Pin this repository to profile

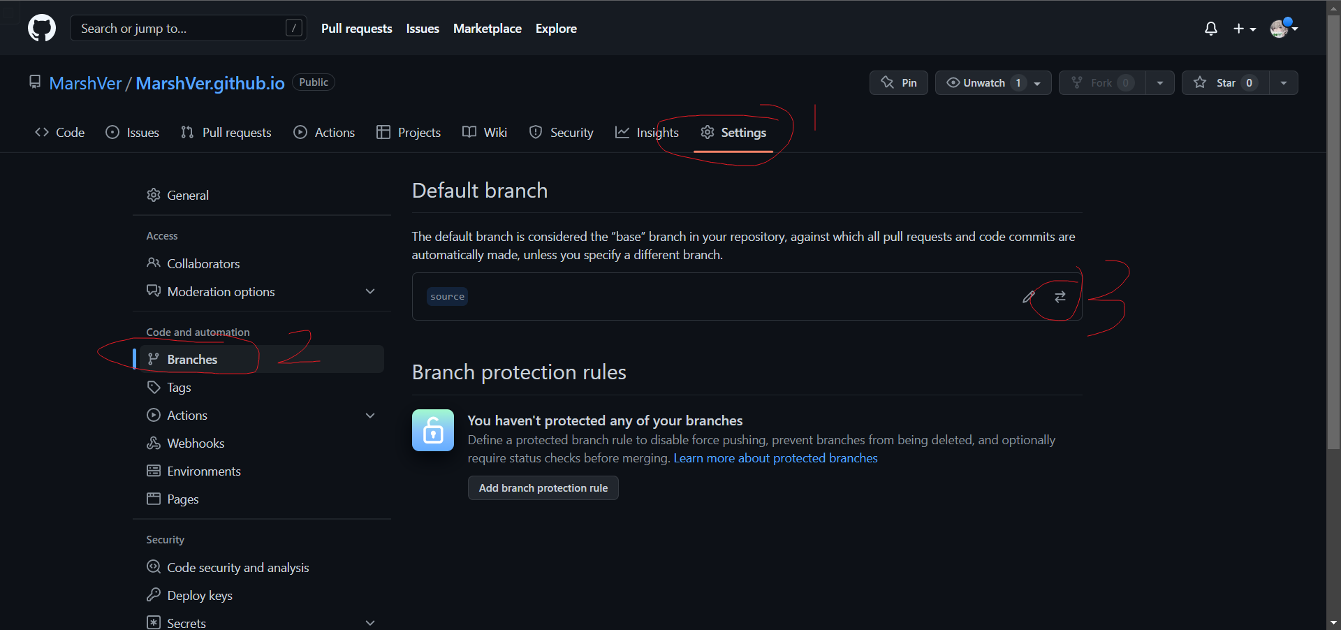[x=899, y=83]
